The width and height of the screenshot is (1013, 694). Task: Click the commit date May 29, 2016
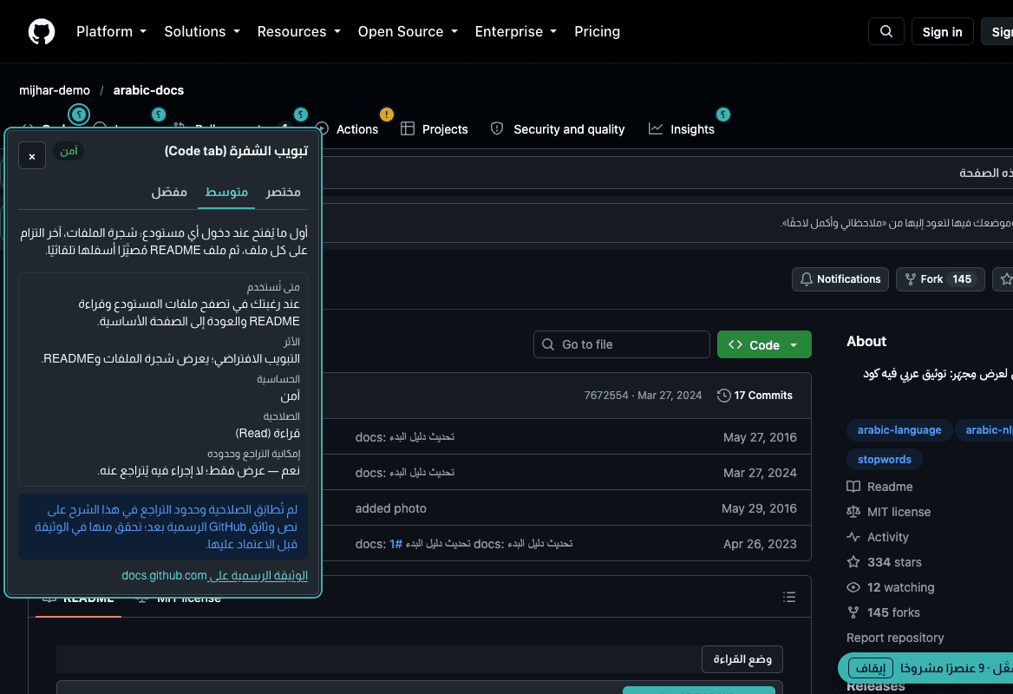pos(759,508)
